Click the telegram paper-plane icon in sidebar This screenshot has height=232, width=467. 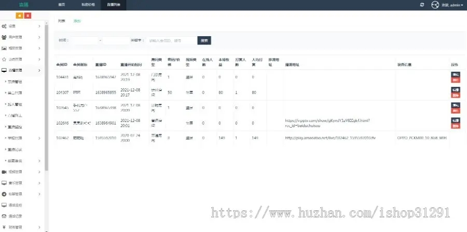(x=4, y=194)
